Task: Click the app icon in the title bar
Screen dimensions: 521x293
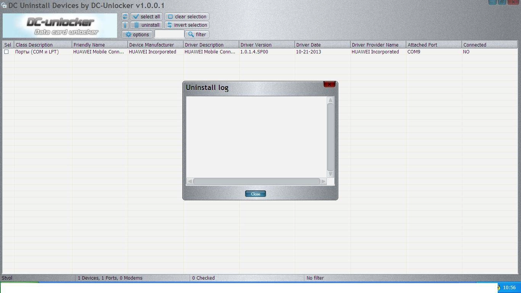Action: coord(4,5)
